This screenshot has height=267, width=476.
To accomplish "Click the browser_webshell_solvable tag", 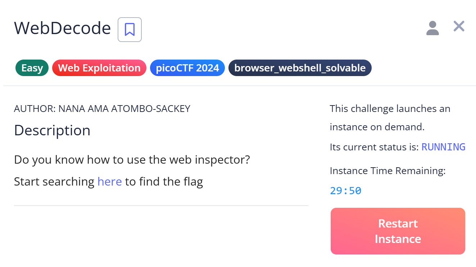I will point(300,68).
